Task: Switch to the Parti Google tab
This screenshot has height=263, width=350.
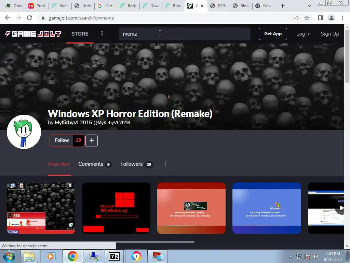Action: pos(106,6)
